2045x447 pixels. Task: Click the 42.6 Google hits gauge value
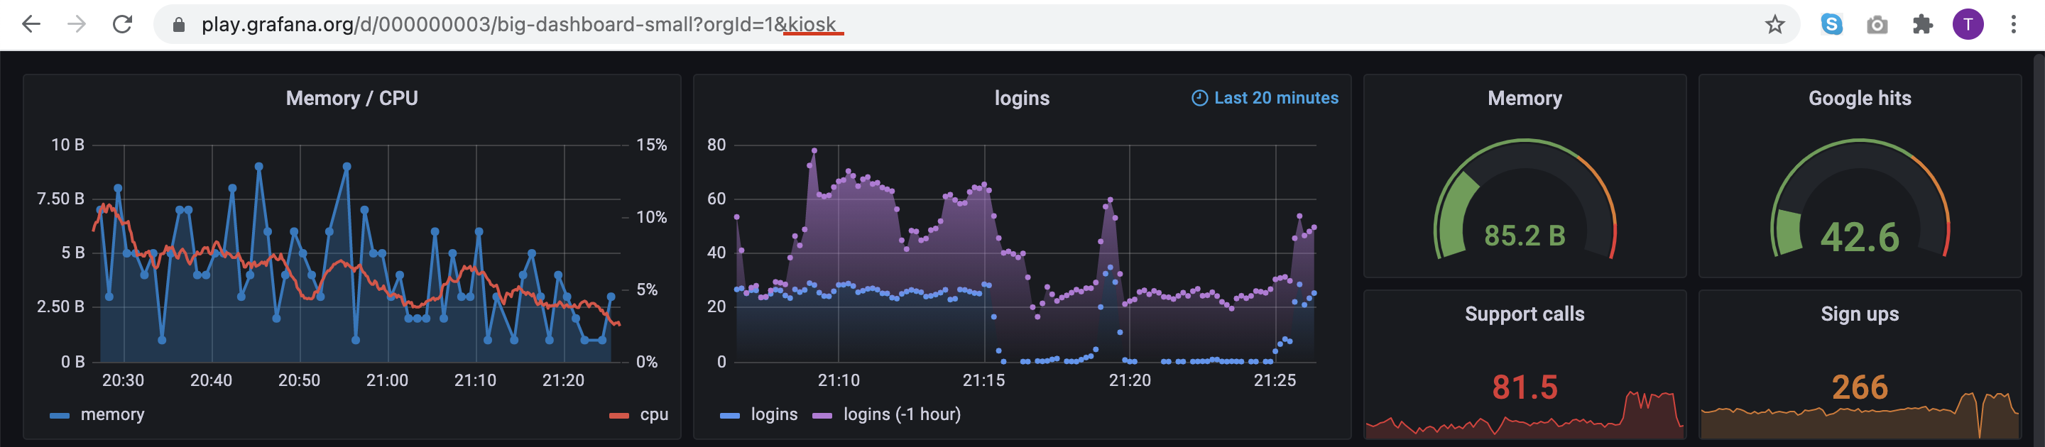(x=1859, y=237)
